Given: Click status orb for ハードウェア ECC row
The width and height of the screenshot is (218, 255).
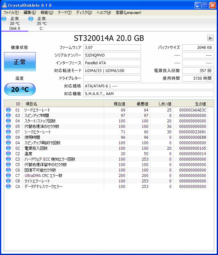Looking at the screenshot, I should tap(8, 159).
